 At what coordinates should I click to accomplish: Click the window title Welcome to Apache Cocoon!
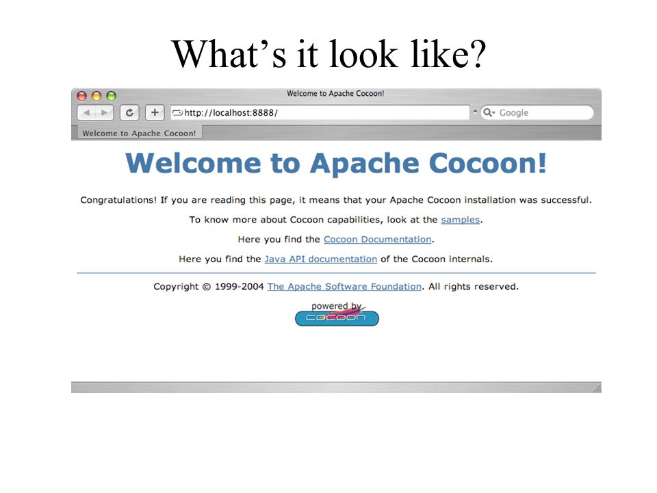click(x=335, y=94)
